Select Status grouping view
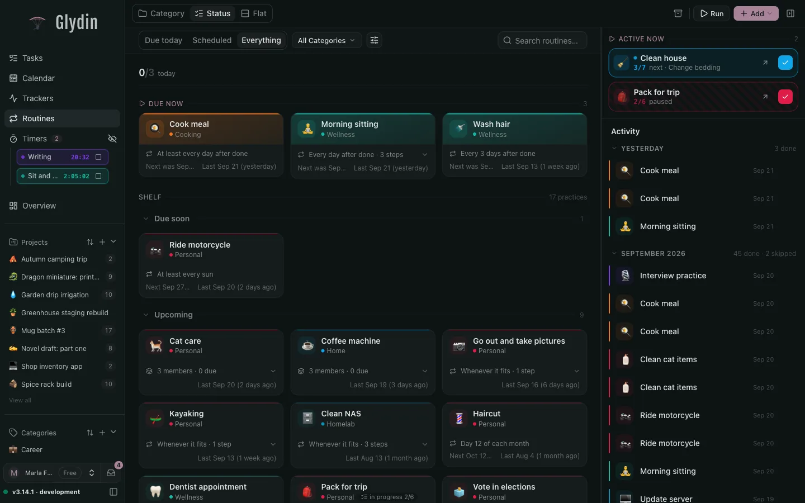 (212, 13)
